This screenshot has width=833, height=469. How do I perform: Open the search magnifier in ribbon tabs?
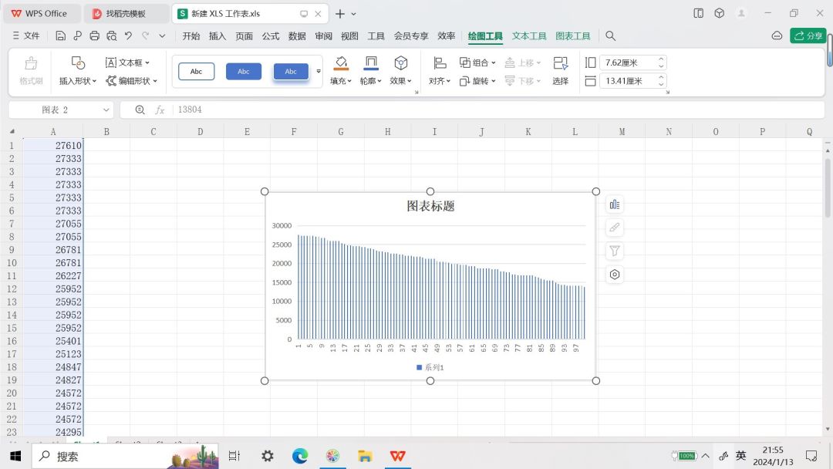pos(610,36)
